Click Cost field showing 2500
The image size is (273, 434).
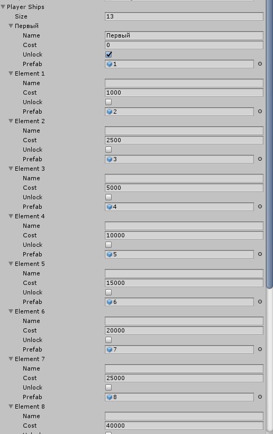click(x=184, y=140)
